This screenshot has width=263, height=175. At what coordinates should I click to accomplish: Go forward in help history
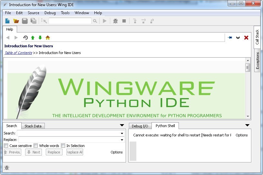[x=16, y=38]
